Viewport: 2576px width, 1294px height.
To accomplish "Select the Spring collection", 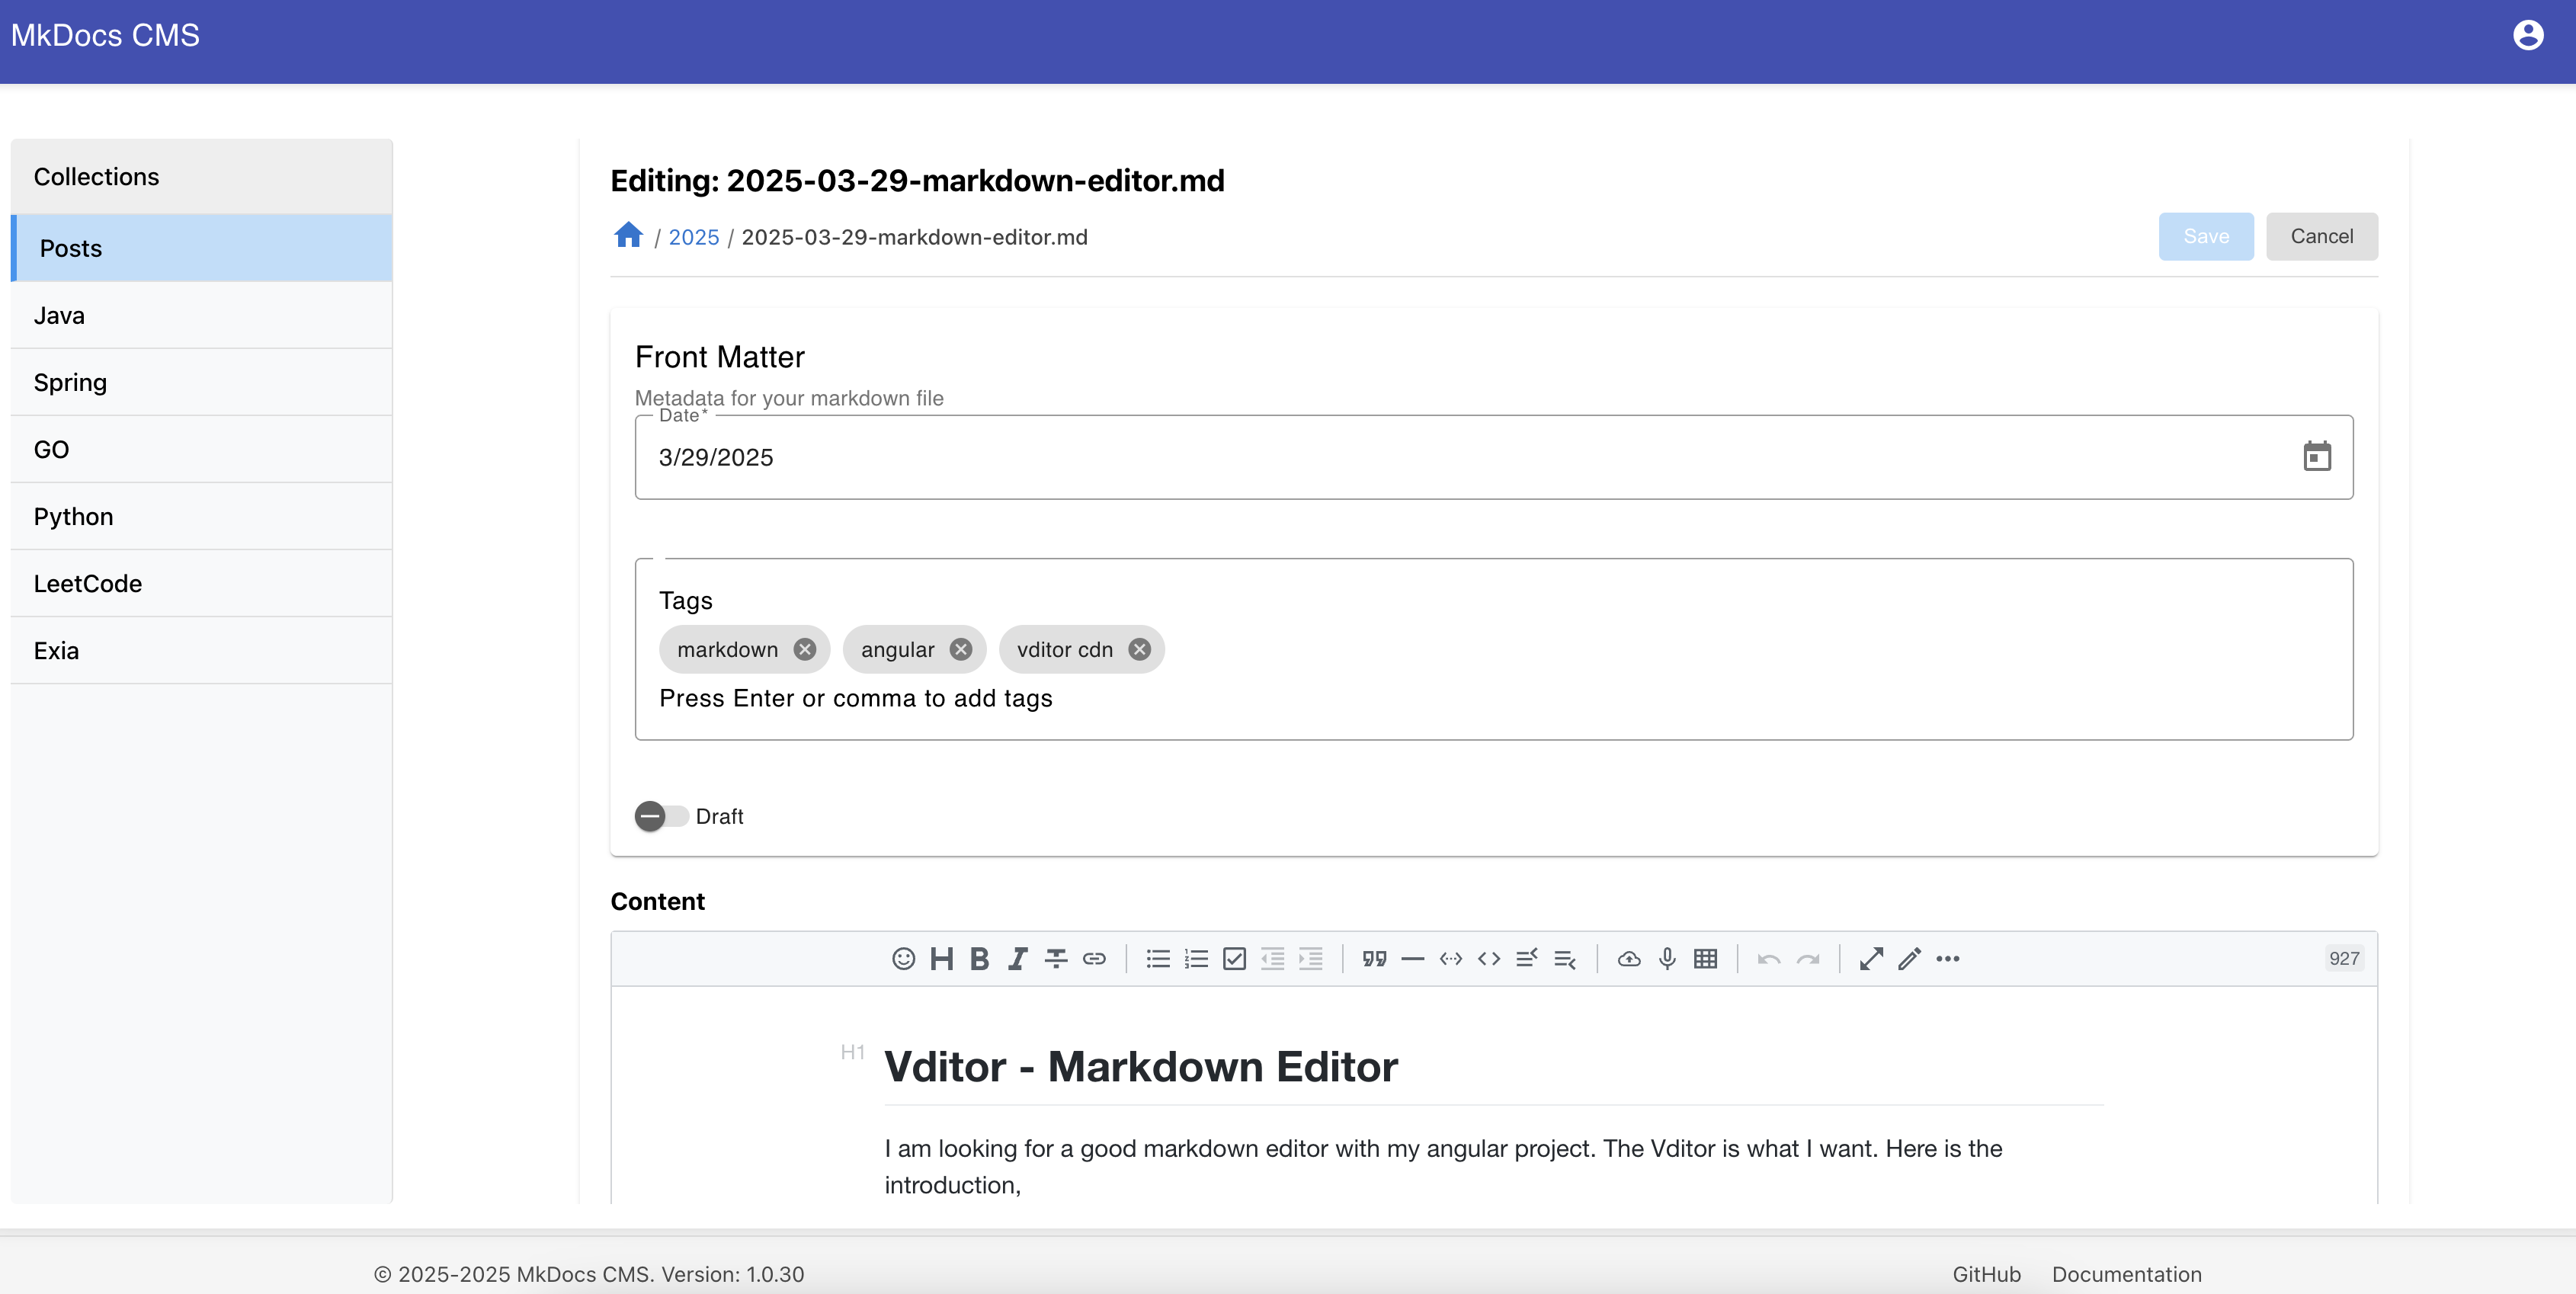I will (201, 382).
